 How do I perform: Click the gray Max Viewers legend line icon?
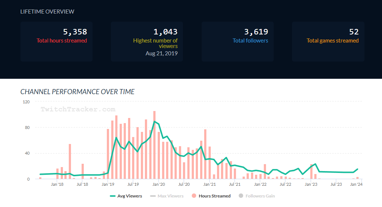153,196
